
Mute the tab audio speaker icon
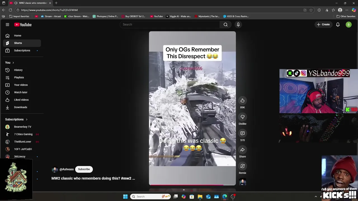[16, 3]
